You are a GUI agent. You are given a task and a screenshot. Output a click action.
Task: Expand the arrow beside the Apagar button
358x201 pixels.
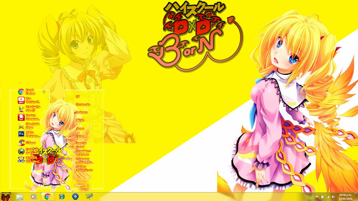click(x=88, y=185)
